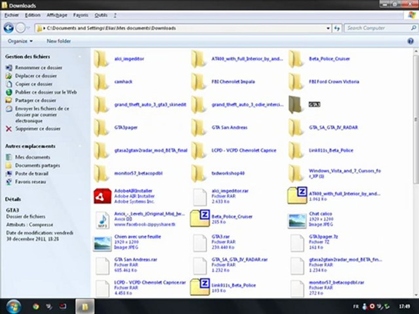The width and height of the screenshot is (419, 314).
Task: Click the Supprimer ce dossier red X icon
Action: (9, 129)
